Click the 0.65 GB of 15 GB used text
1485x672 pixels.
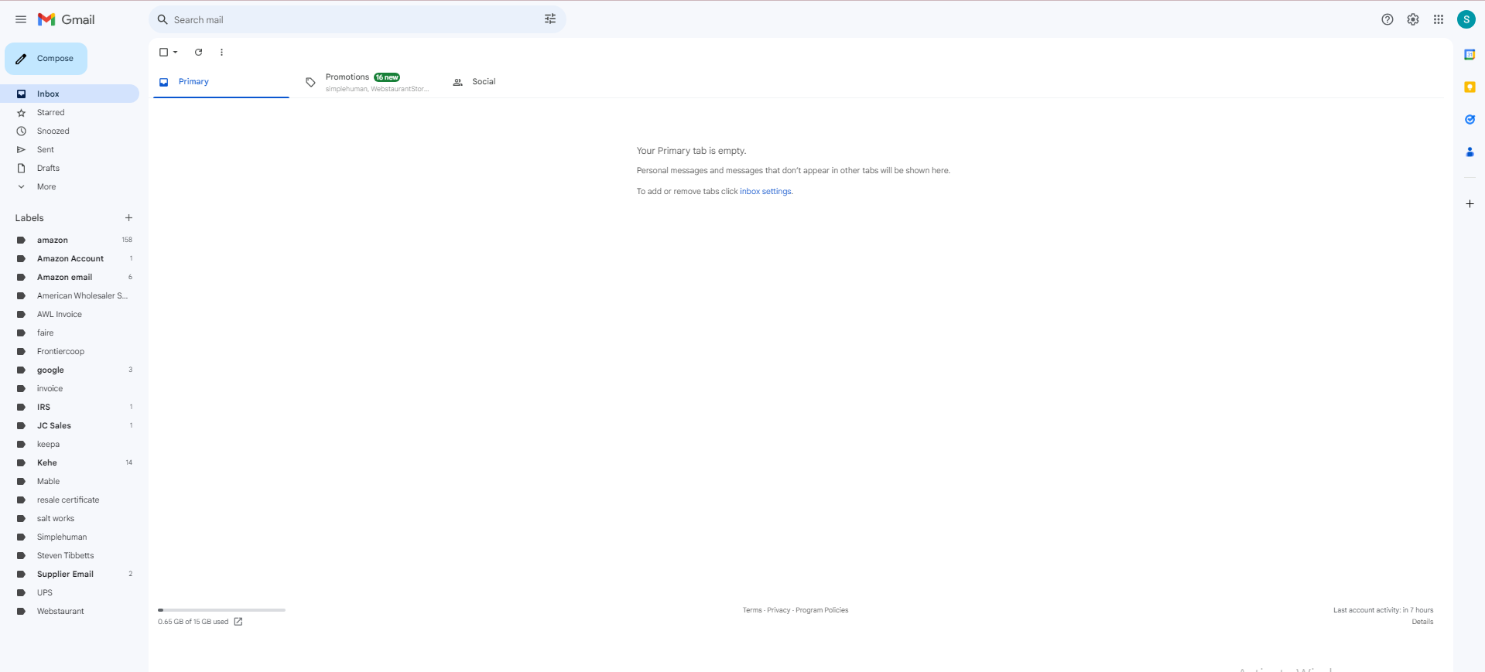[193, 622]
